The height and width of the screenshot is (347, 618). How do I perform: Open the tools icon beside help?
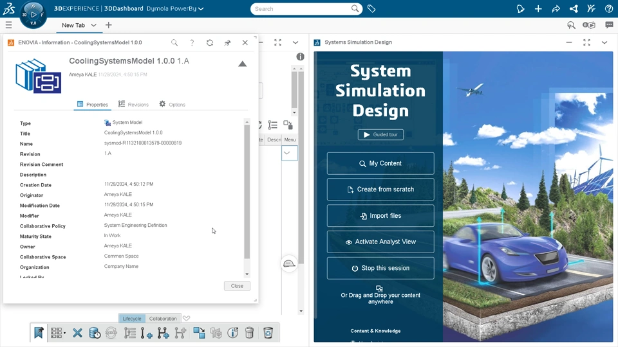[x=591, y=8]
